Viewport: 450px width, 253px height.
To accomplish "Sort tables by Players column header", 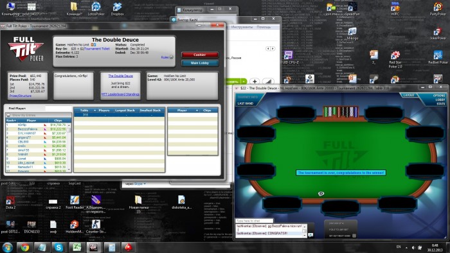I will [104, 110].
